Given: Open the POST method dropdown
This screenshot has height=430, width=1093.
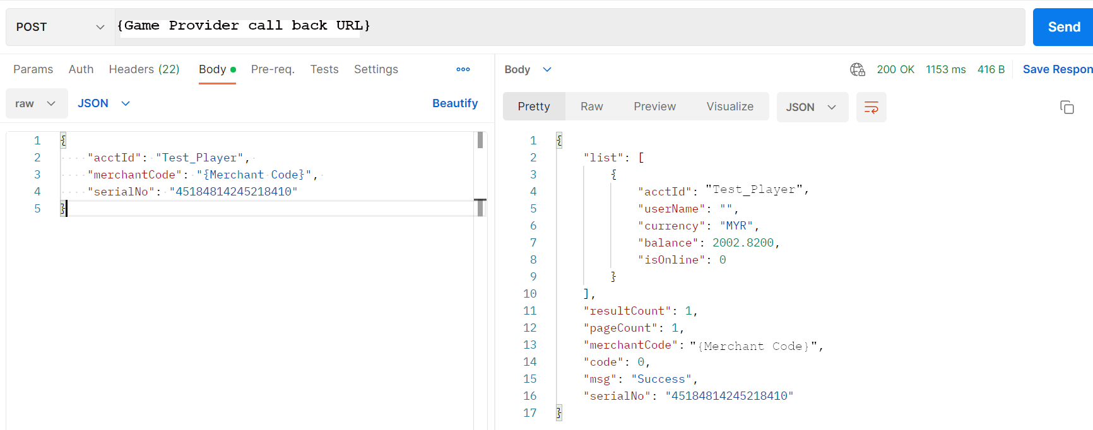Looking at the screenshot, I should [60, 27].
